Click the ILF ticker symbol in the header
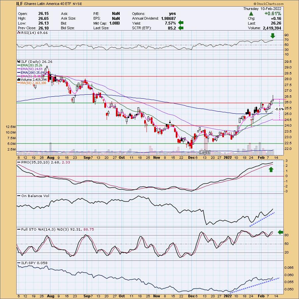This screenshot has height=299, width=299. pos(20,4)
